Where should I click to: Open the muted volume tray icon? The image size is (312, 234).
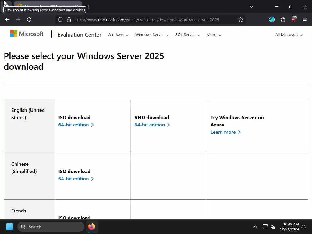(273, 227)
